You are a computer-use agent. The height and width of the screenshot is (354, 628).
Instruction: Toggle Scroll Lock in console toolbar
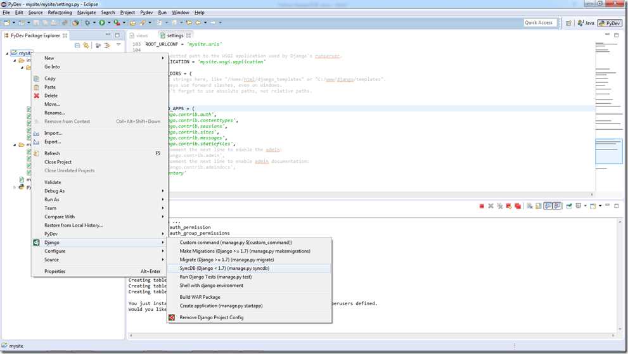(539, 206)
